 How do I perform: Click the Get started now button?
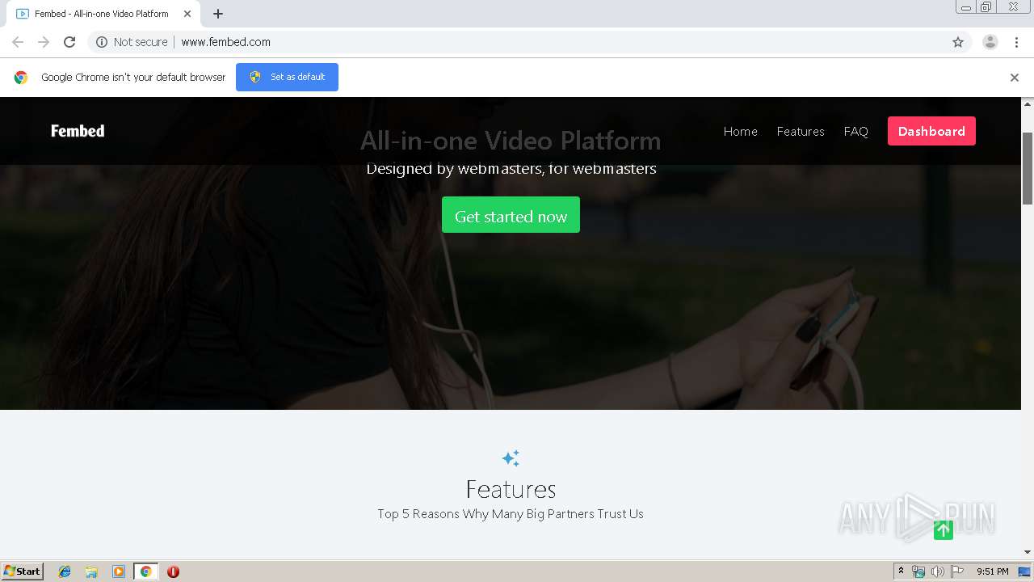point(511,215)
